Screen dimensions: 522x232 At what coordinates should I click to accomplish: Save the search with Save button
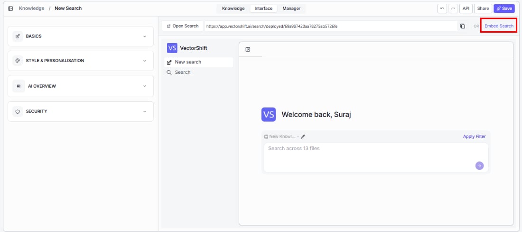pos(504,9)
